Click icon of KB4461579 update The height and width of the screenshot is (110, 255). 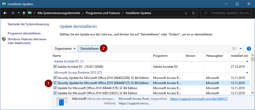click(x=55, y=88)
